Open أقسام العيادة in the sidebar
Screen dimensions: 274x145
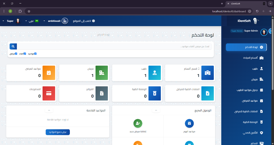246,58
